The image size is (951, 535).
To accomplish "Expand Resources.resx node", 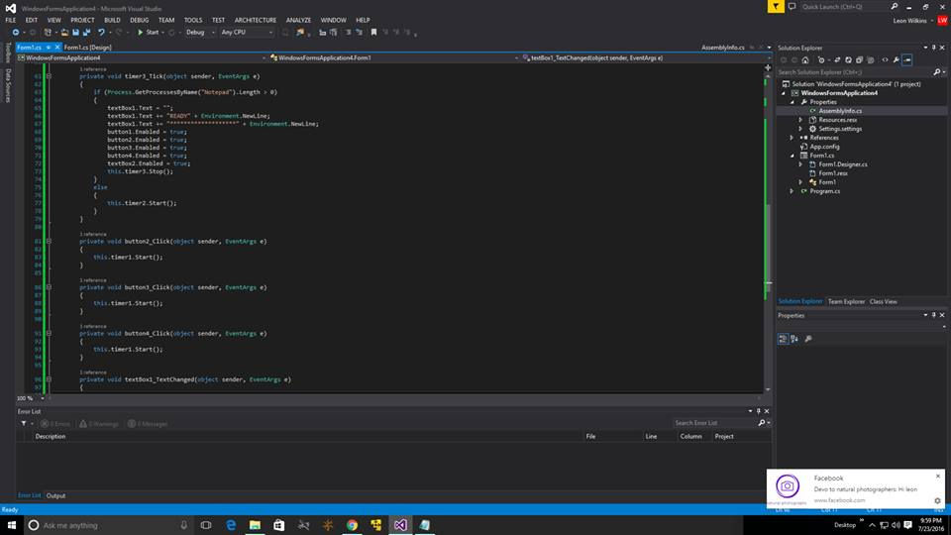I will click(x=800, y=120).
